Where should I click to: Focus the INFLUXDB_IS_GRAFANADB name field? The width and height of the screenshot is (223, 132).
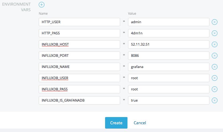pyautogui.click(x=79, y=100)
